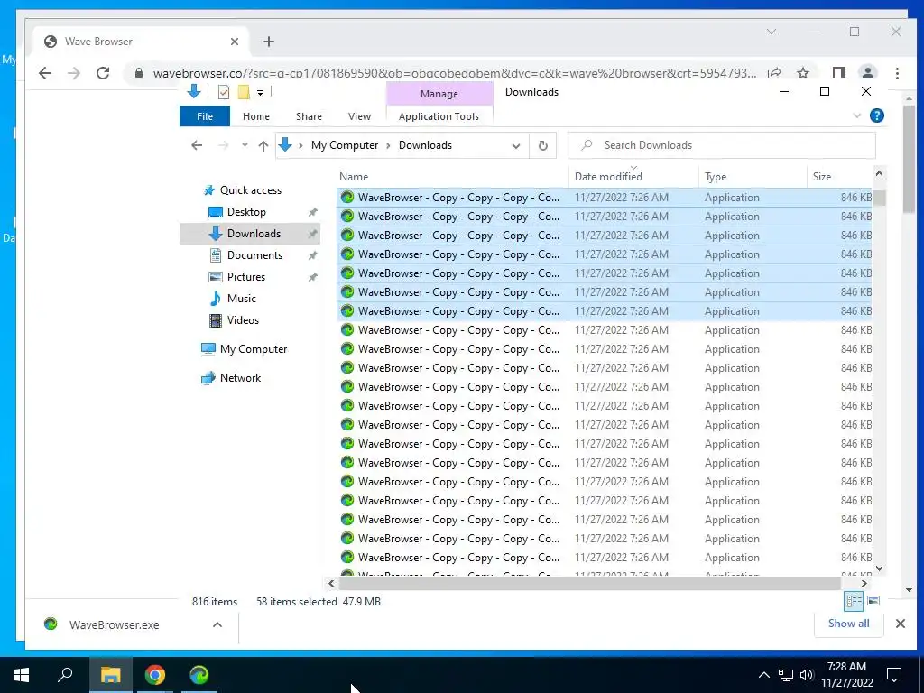Open Pictures in navigation pane

tap(245, 277)
